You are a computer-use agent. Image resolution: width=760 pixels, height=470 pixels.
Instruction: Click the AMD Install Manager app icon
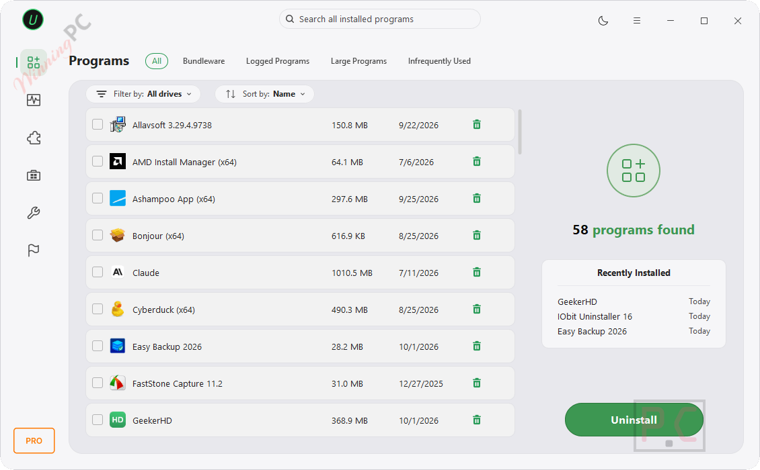pyautogui.click(x=117, y=161)
